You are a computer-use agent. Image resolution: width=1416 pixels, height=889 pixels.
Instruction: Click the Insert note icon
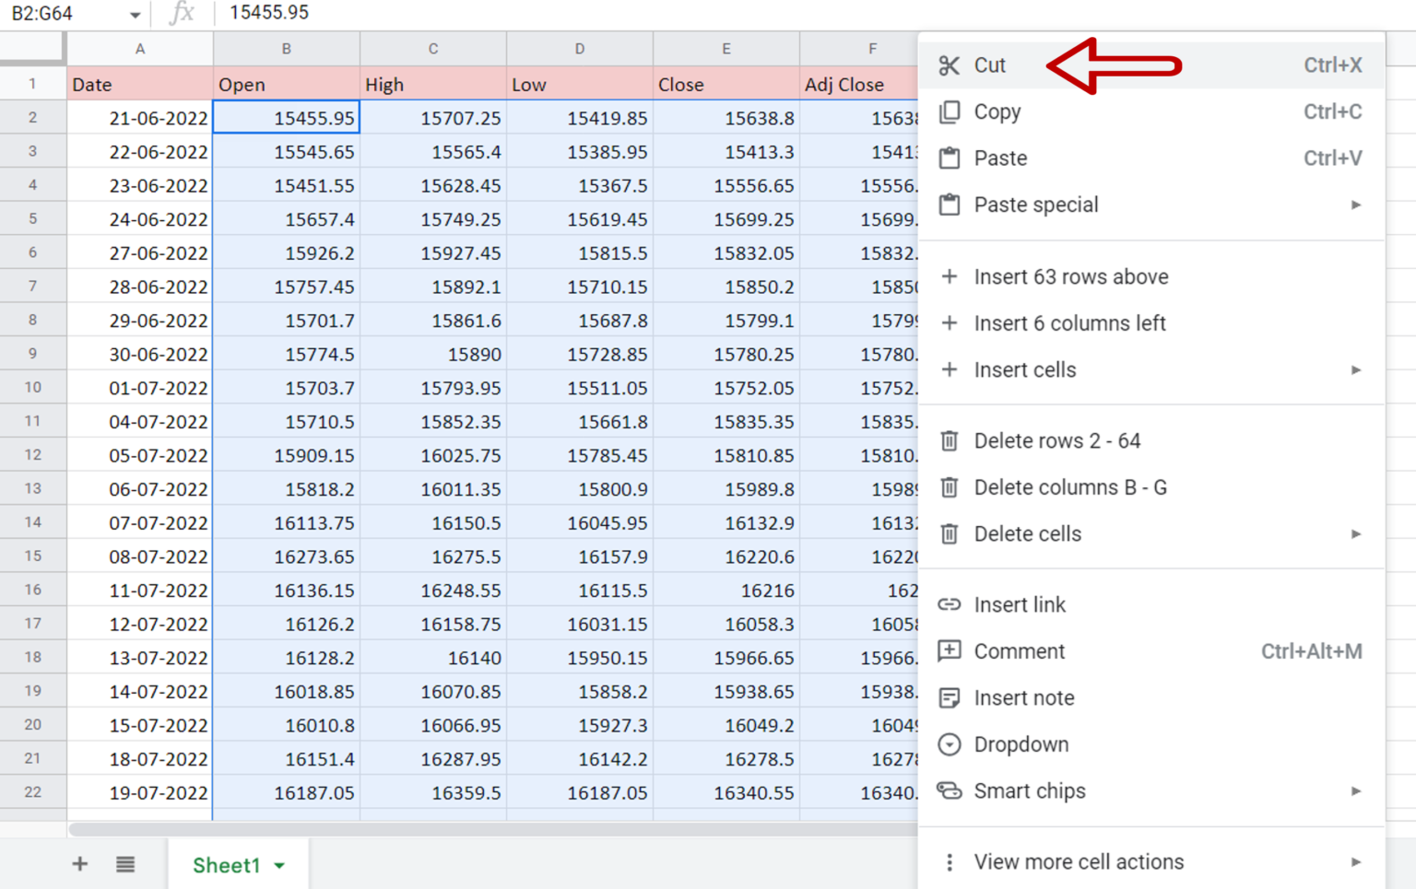950,697
